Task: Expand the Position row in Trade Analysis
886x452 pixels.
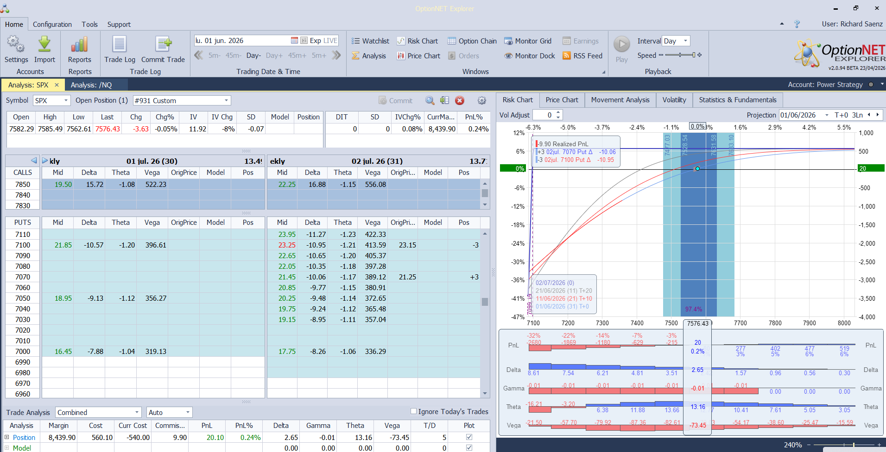Action: tap(6, 437)
